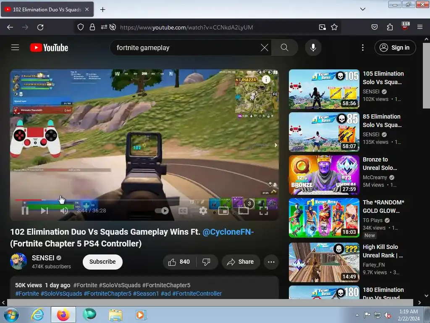The image size is (430, 323).
Task: Open picture-in-picture icon in address bar
Action: coord(322,27)
